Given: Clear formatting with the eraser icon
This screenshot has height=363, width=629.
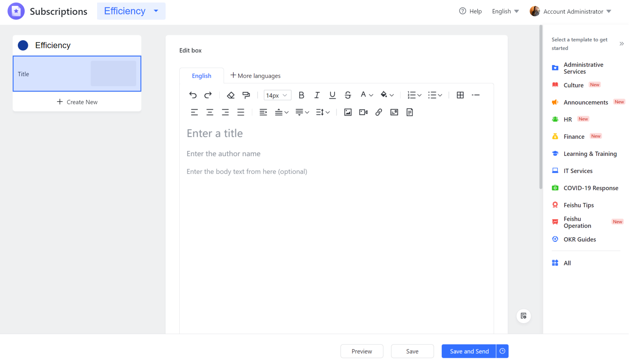Looking at the screenshot, I should 230,95.
